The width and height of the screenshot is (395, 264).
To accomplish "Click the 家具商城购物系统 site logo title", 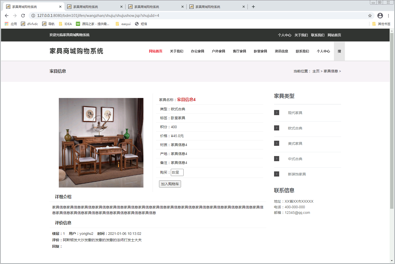I will 76,51.
